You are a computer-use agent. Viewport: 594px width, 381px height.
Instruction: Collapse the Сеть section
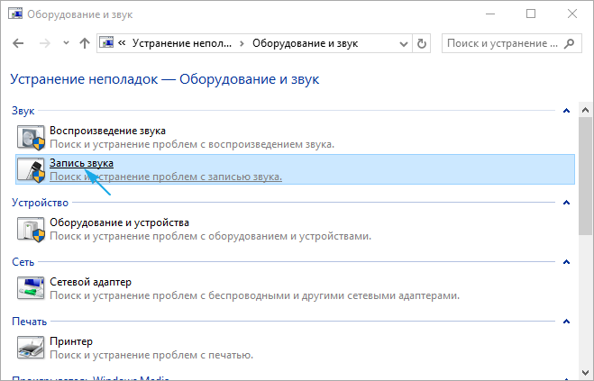566,262
